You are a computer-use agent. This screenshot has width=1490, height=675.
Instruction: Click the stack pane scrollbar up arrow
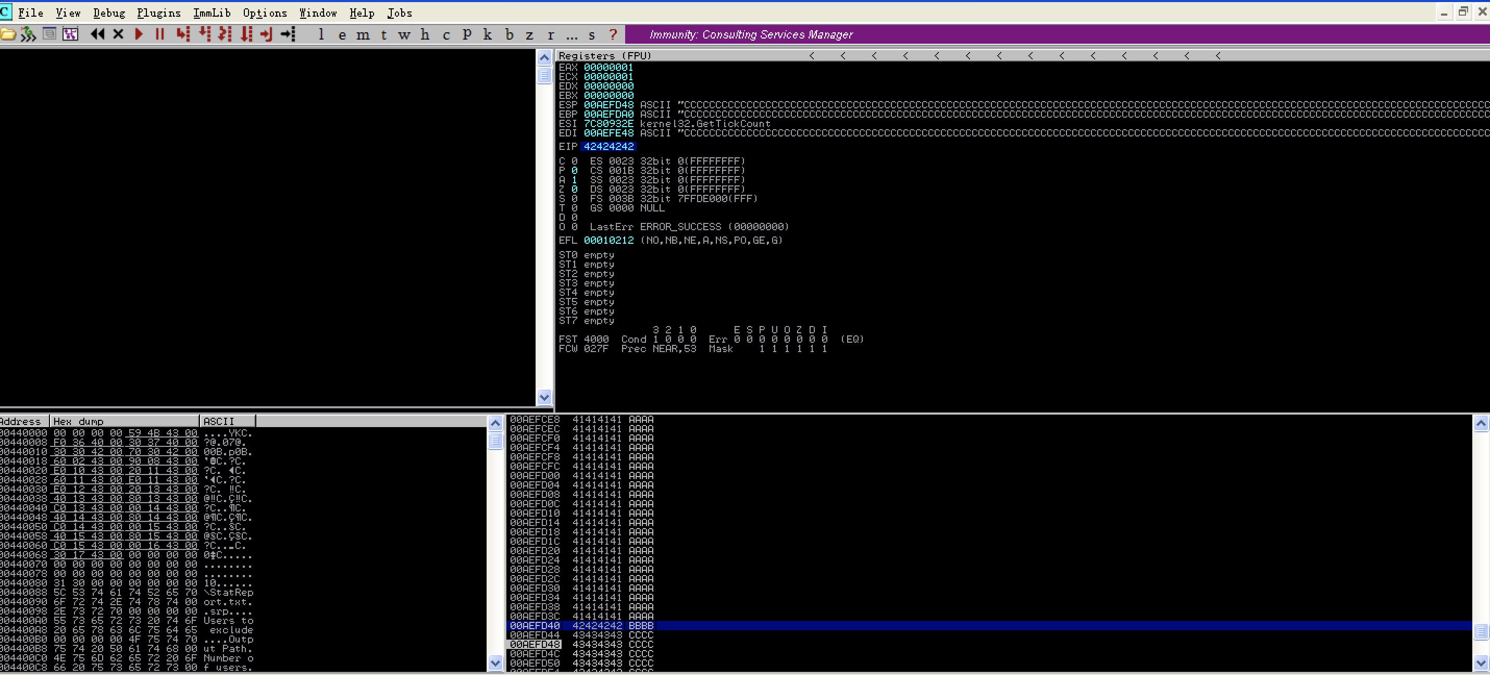pyautogui.click(x=1481, y=423)
